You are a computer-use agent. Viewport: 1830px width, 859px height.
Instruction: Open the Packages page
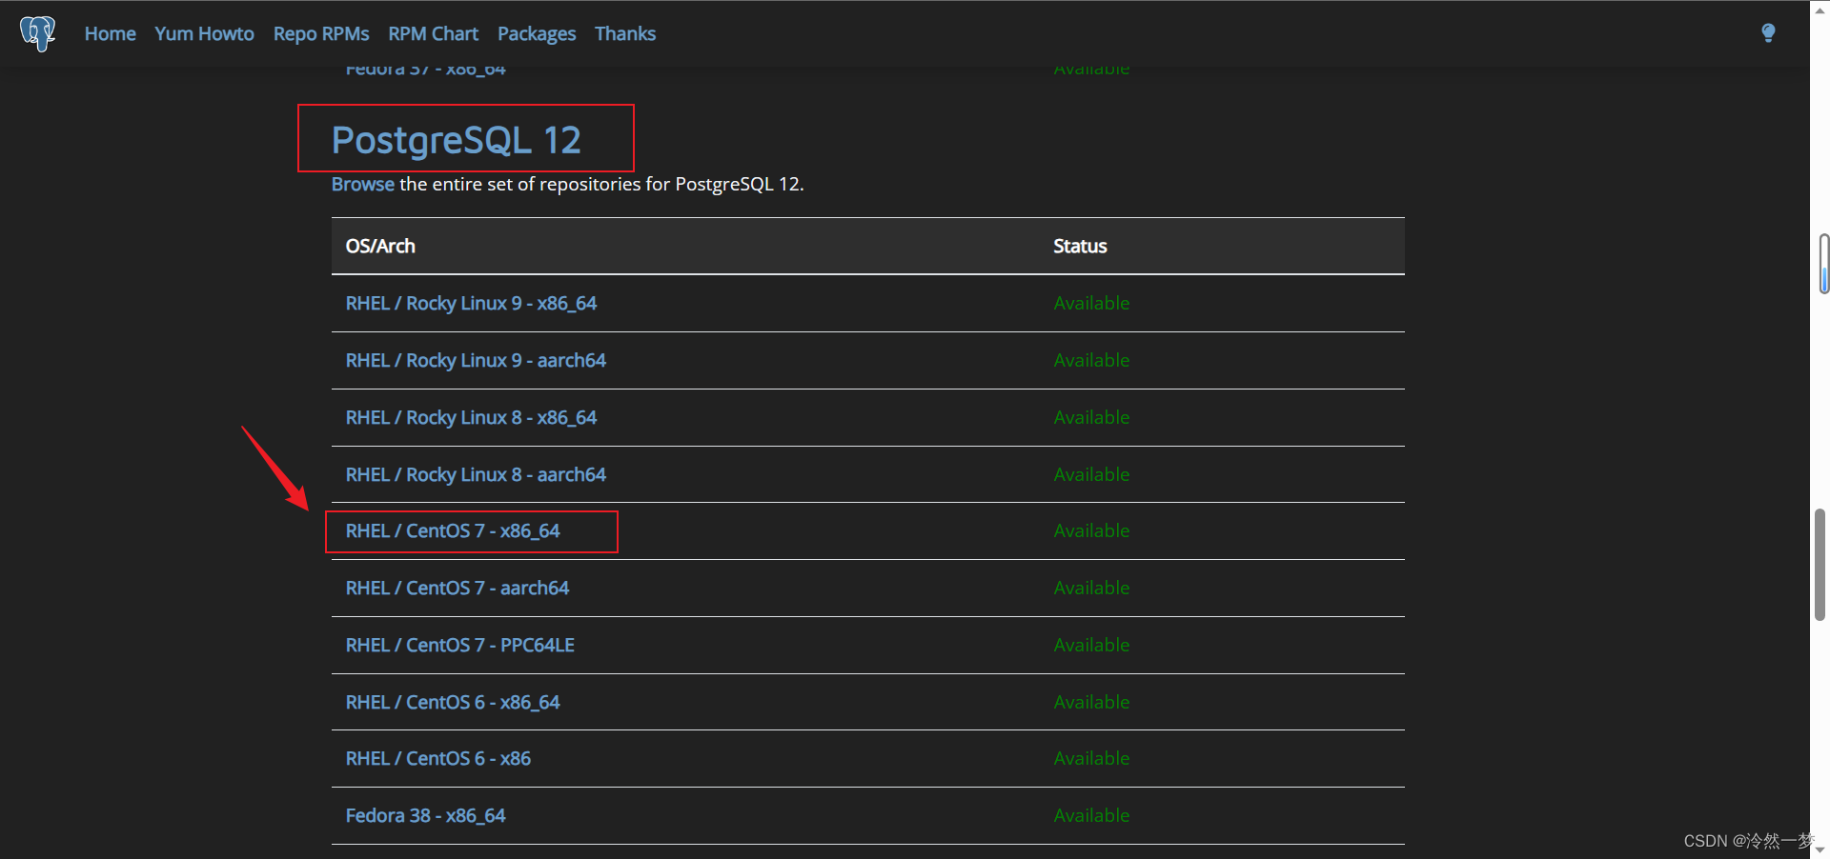point(537,33)
